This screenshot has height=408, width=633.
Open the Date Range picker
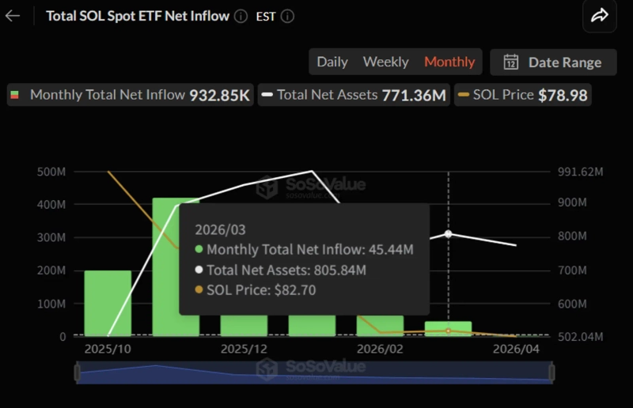click(x=553, y=62)
